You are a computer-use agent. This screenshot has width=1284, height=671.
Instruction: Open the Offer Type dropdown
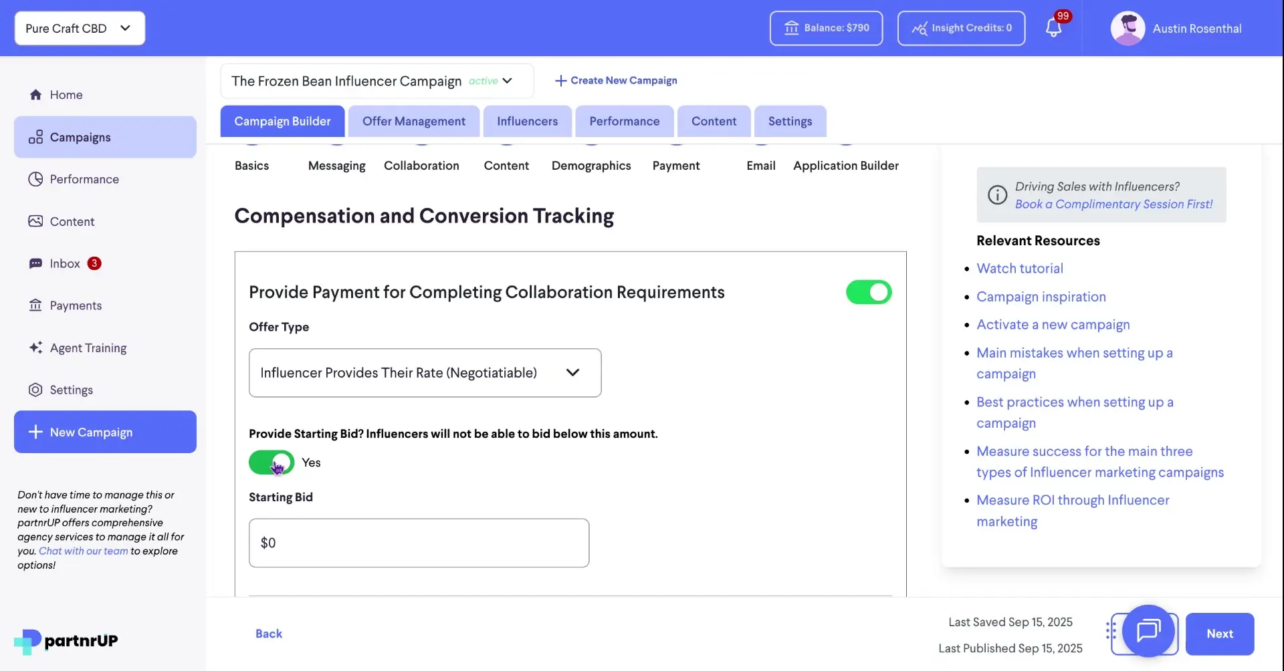[x=425, y=372]
